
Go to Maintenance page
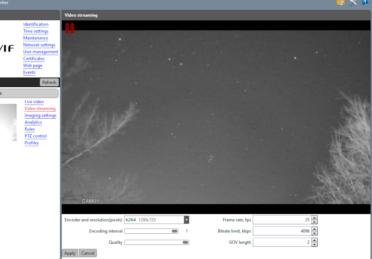36,38
